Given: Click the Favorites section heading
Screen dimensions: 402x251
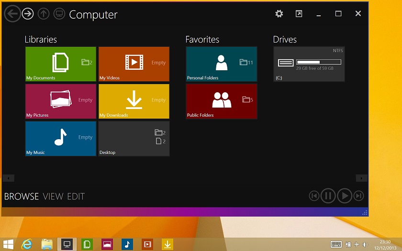Looking at the screenshot, I should click(x=202, y=39).
